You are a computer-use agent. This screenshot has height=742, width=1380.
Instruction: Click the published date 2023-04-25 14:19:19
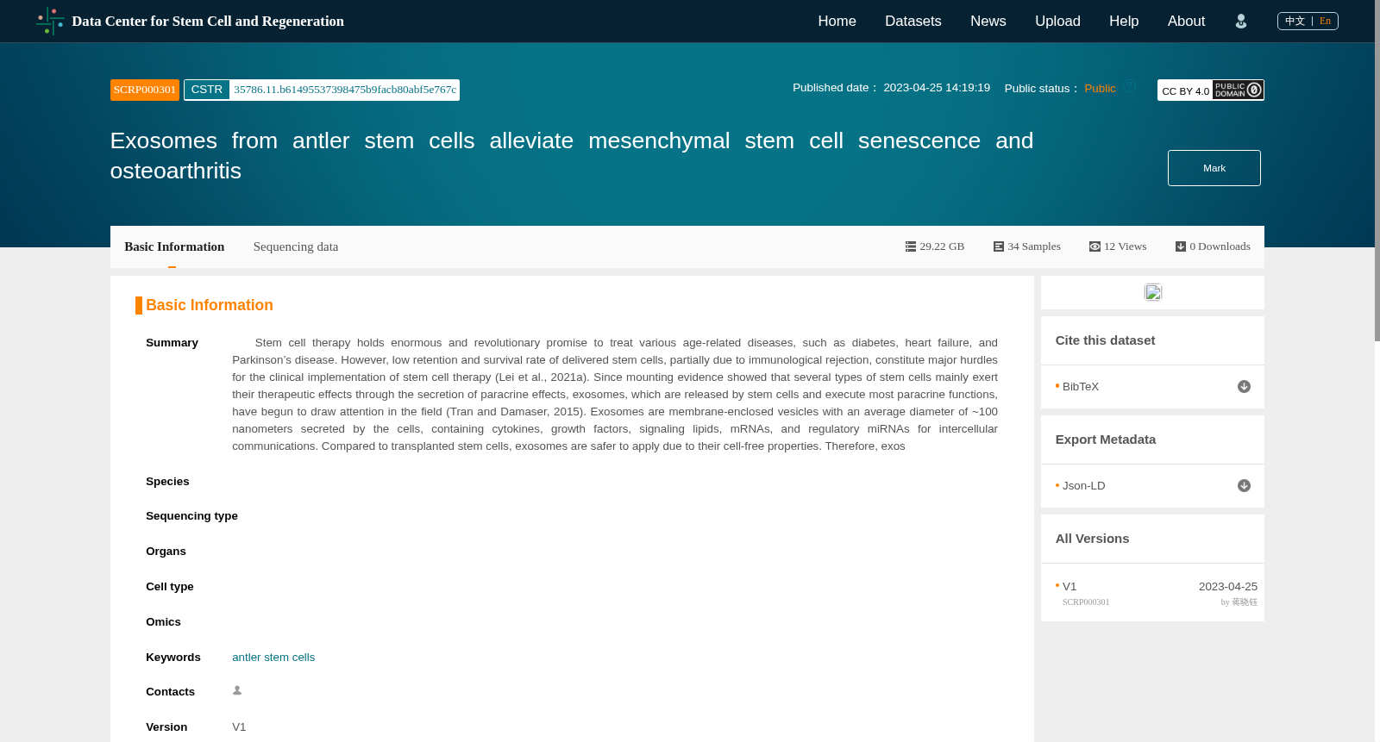coord(937,88)
